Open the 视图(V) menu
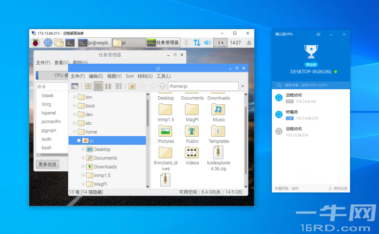Image resolution: width=379 pixels, height=234 pixels. 114,76
